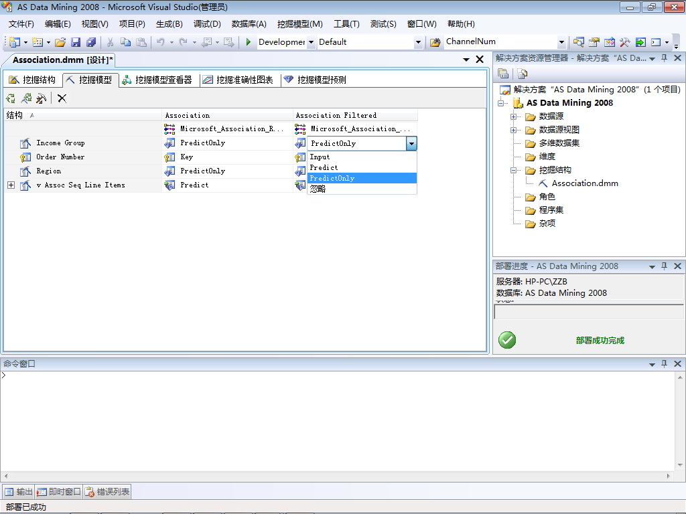686x514 pixels.
Task: Open Solution Explorer via toolbar icon
Action: pos(578,42)
